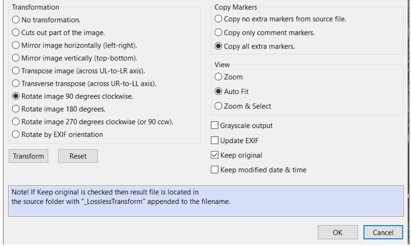Switch view to Zoom

pos(218,77)
